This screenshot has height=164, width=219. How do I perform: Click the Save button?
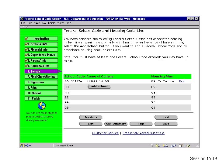pos(166,124)
